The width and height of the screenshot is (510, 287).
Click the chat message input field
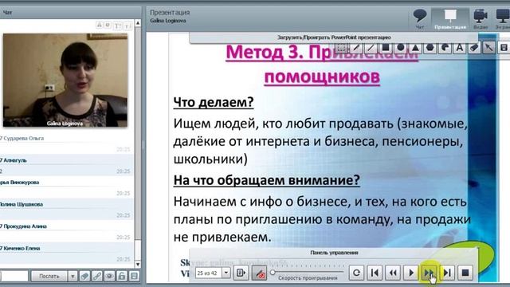pyautogui.click(x=14, y=276)
